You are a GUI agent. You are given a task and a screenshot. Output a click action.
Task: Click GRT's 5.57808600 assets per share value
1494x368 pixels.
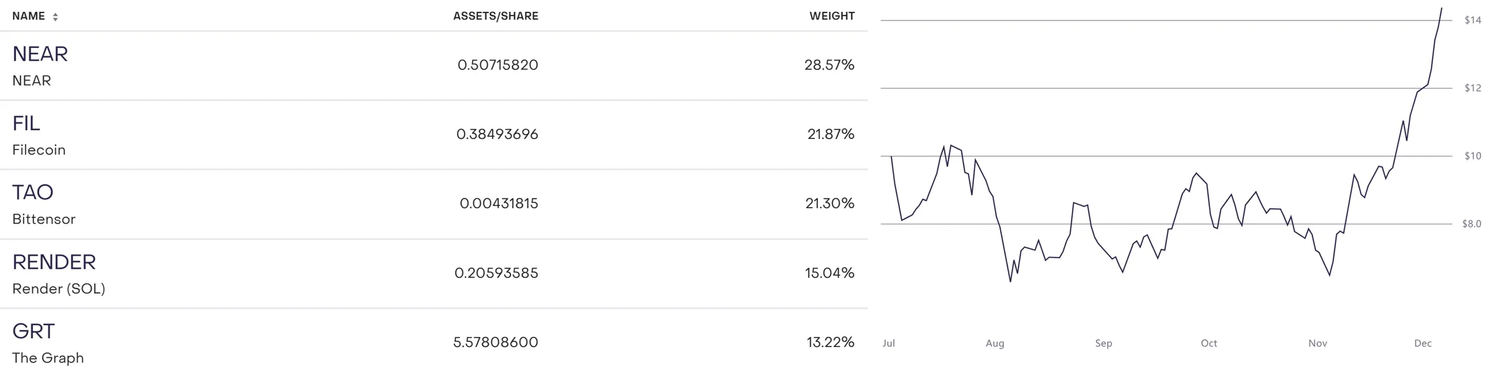click(495, 343)
